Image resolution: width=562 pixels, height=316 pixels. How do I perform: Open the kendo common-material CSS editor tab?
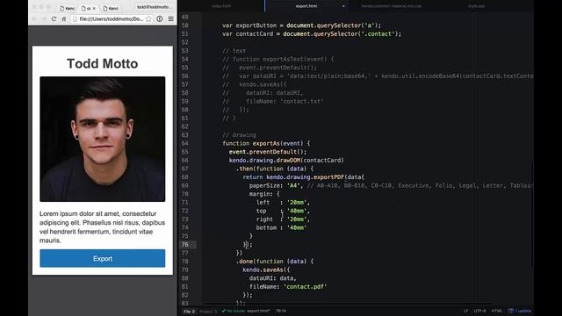(392, 6)
